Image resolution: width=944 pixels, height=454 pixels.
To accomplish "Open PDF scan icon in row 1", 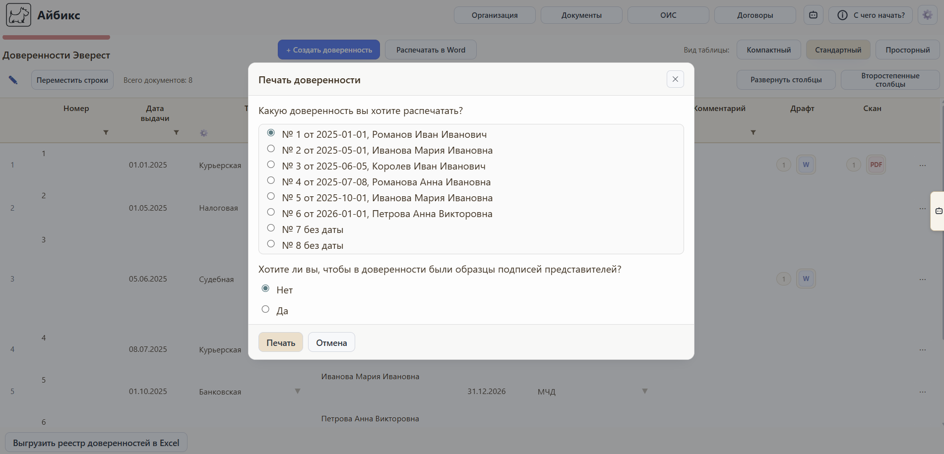I will [876, 165].
